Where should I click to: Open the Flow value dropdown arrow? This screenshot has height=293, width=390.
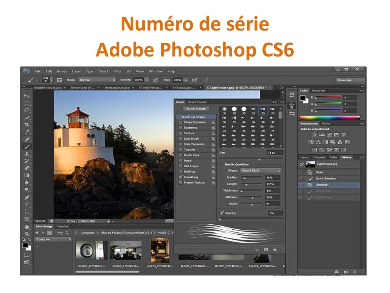186,80
